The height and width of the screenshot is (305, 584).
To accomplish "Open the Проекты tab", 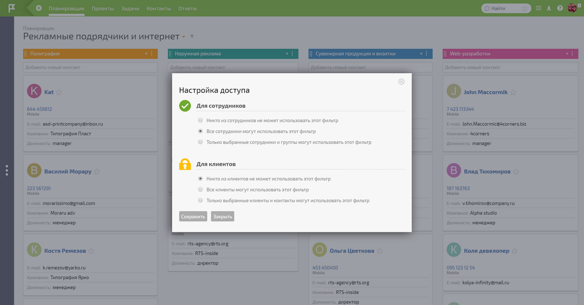I will [103, 8].
